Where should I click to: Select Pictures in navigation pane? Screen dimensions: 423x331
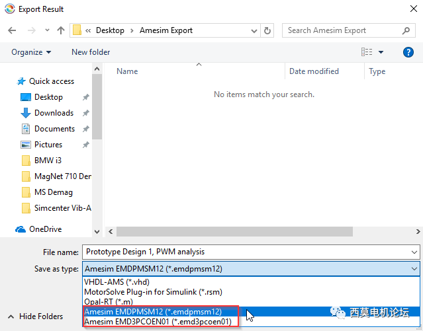pos(42,145)
